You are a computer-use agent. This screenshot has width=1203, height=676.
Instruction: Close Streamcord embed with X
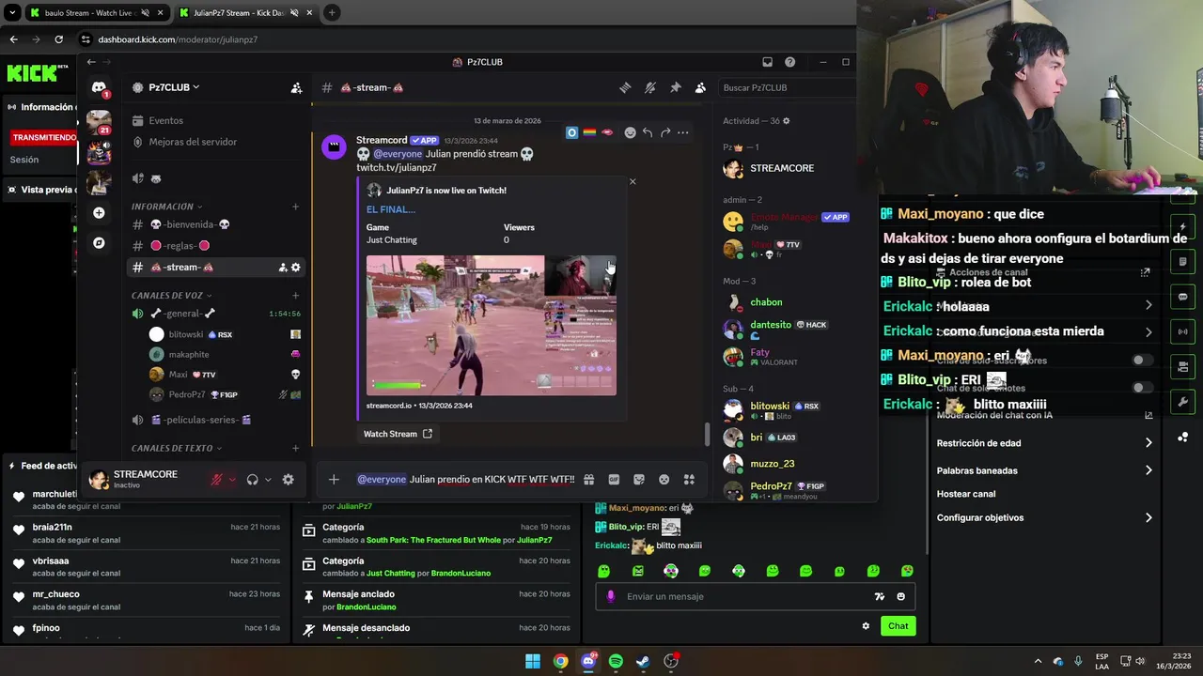633,181
